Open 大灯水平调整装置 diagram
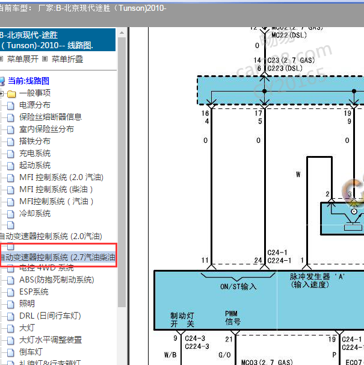This screenshot has height=365, width=364. (51, 340)
